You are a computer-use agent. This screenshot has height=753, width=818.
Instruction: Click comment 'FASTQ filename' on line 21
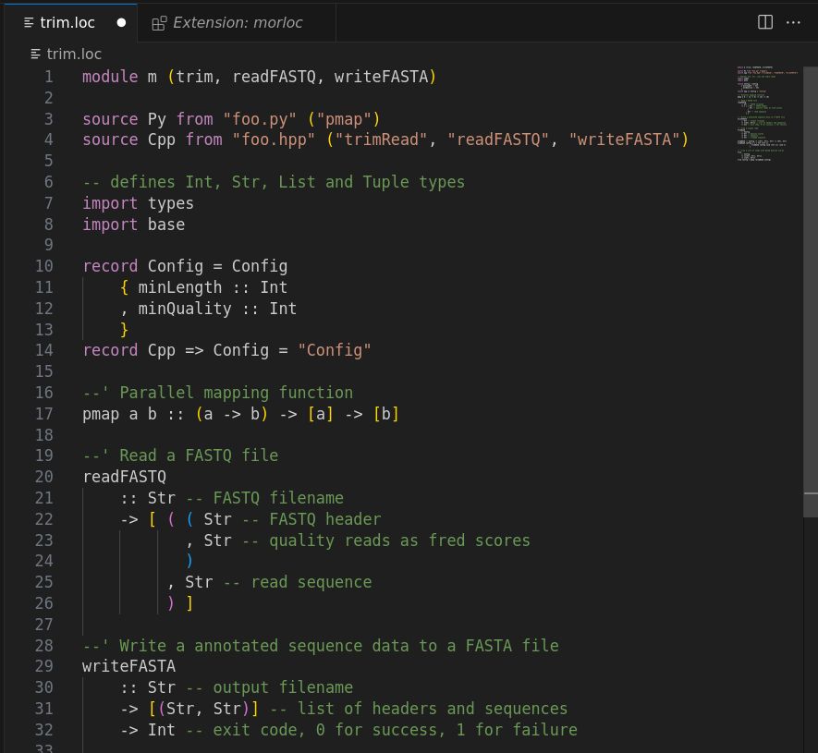click(278, 498)
